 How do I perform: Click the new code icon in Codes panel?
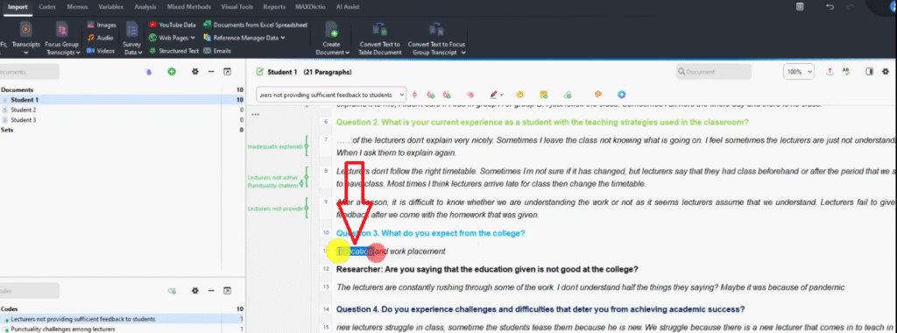[171, 291]
